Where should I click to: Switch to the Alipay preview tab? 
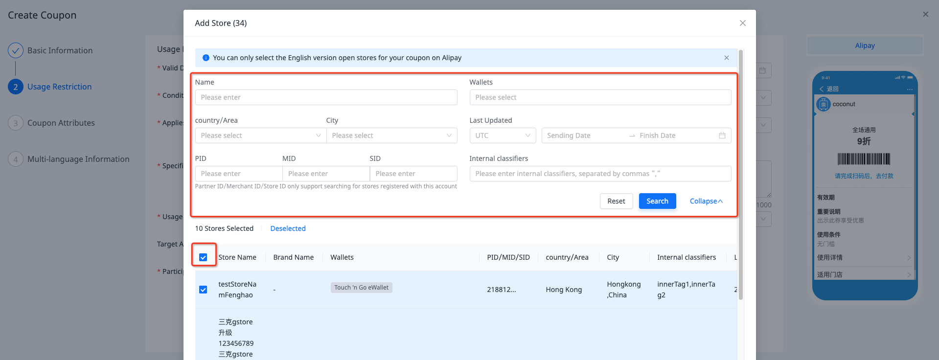click(x=865, y=45)
